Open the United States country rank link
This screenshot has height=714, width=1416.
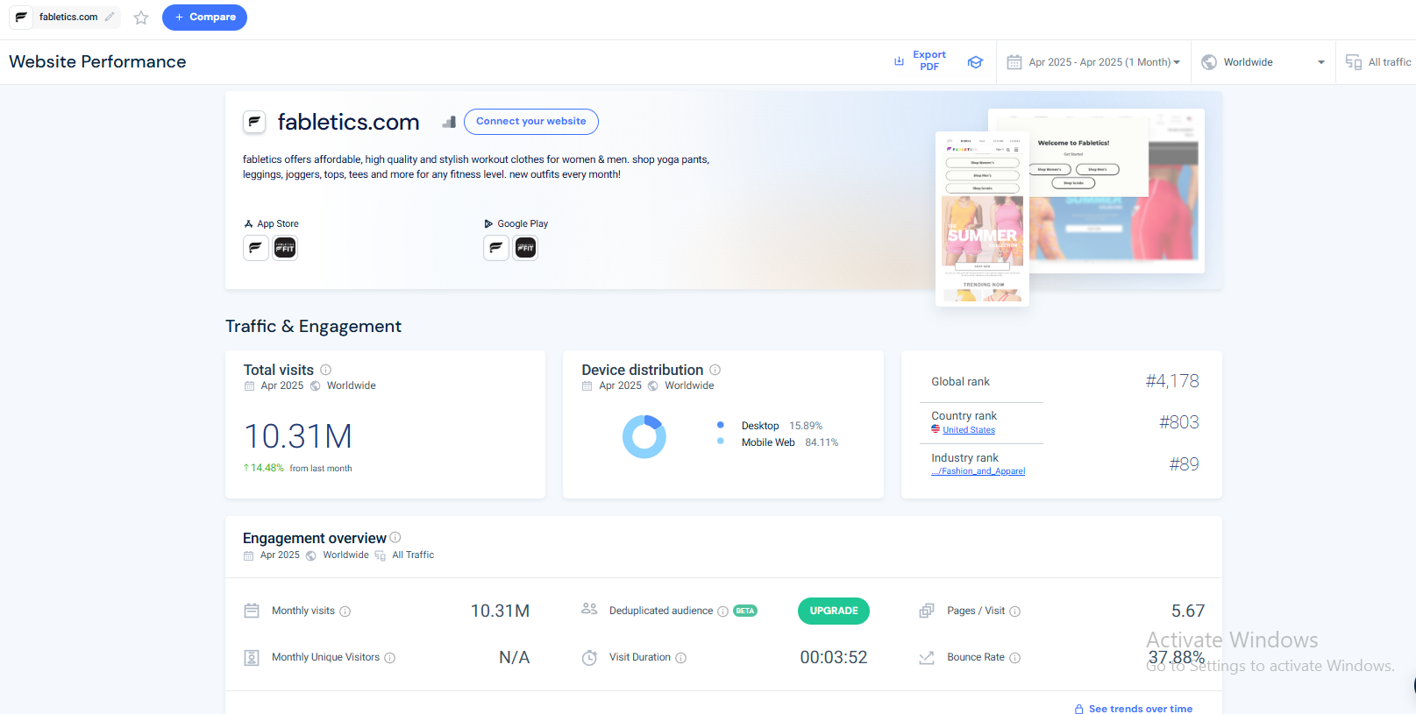tap(969, 430)
